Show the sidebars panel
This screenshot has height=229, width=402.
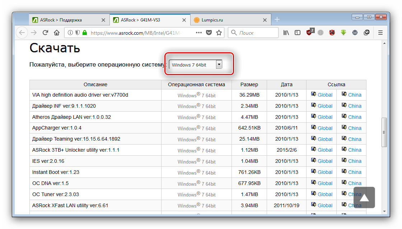coord(298,33)
